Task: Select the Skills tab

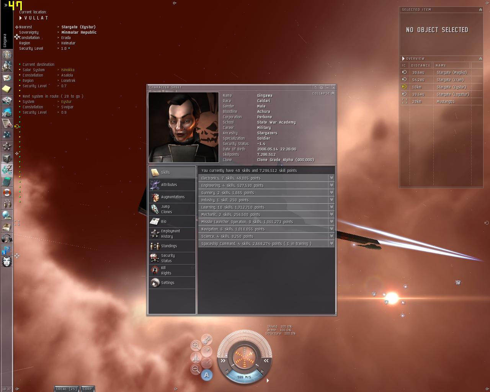Action: click(172, 172)
